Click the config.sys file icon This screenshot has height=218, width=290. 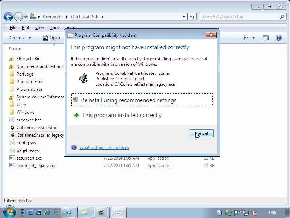[12, 142]
